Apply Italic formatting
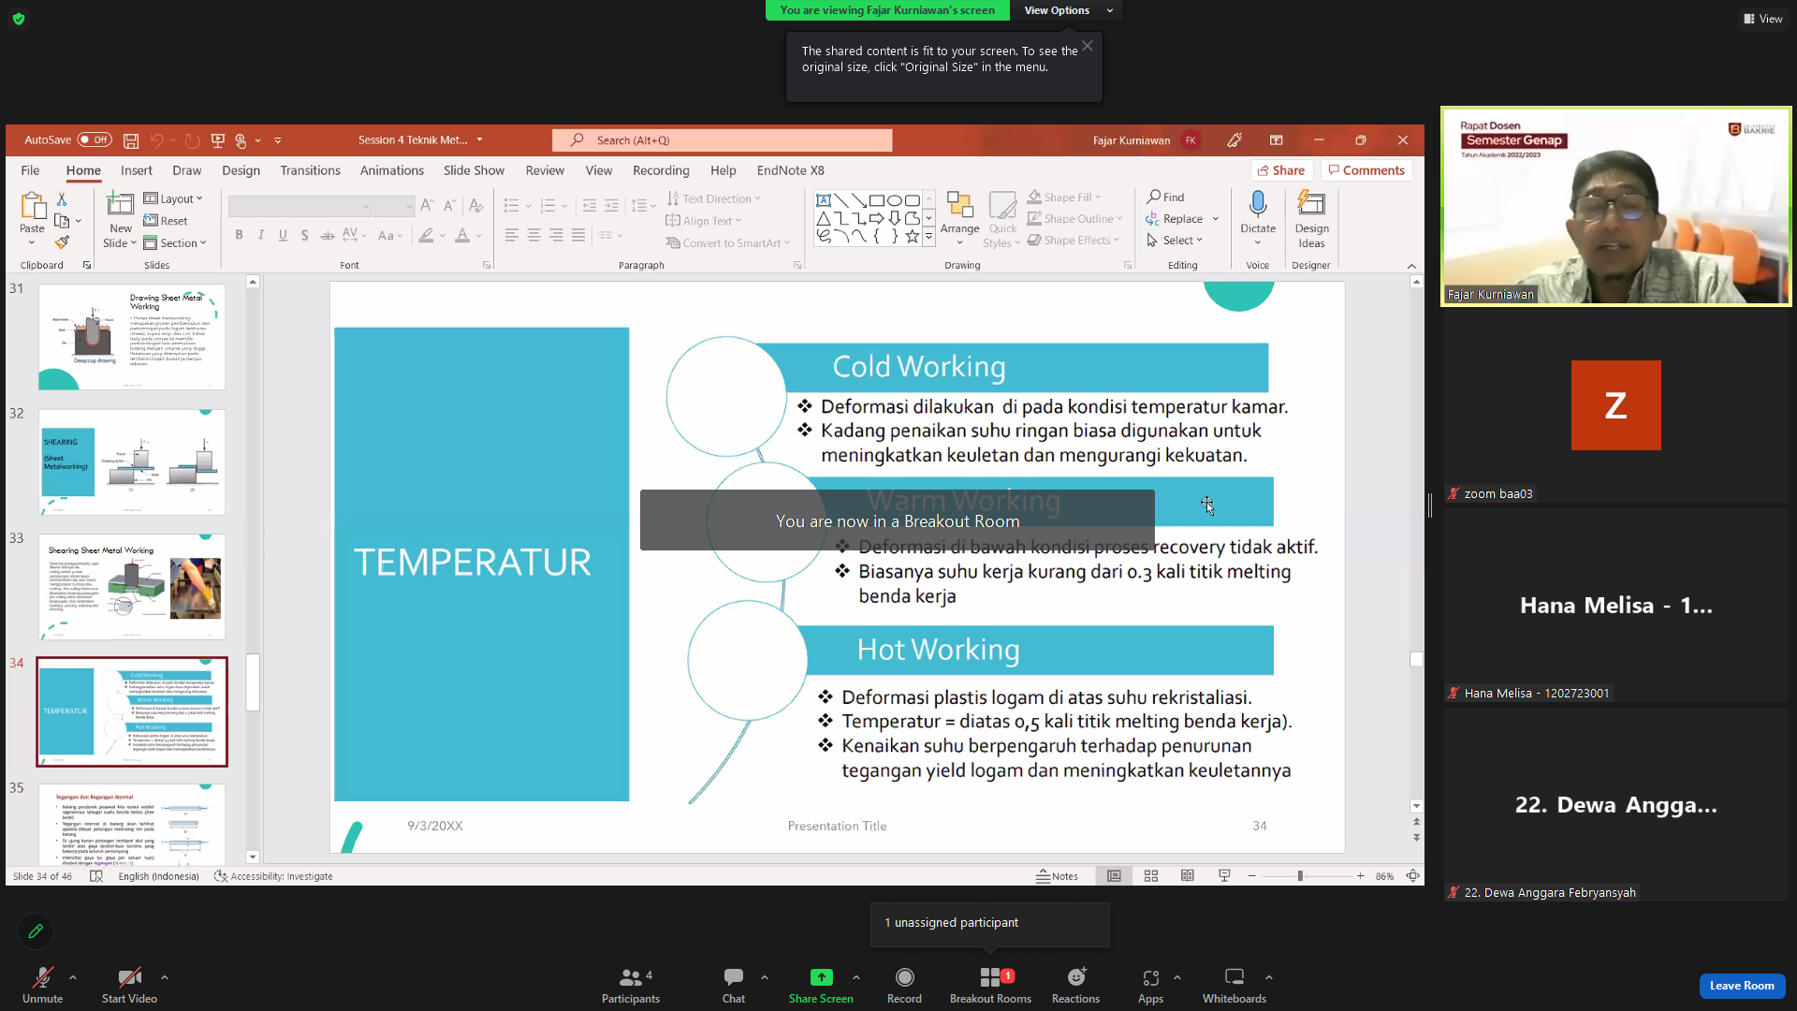The width and height of the screenshot is (1797, 1011). [x=261, y=235]
